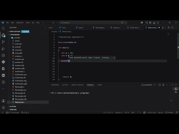Open the Accounts icon

point(3,101)
